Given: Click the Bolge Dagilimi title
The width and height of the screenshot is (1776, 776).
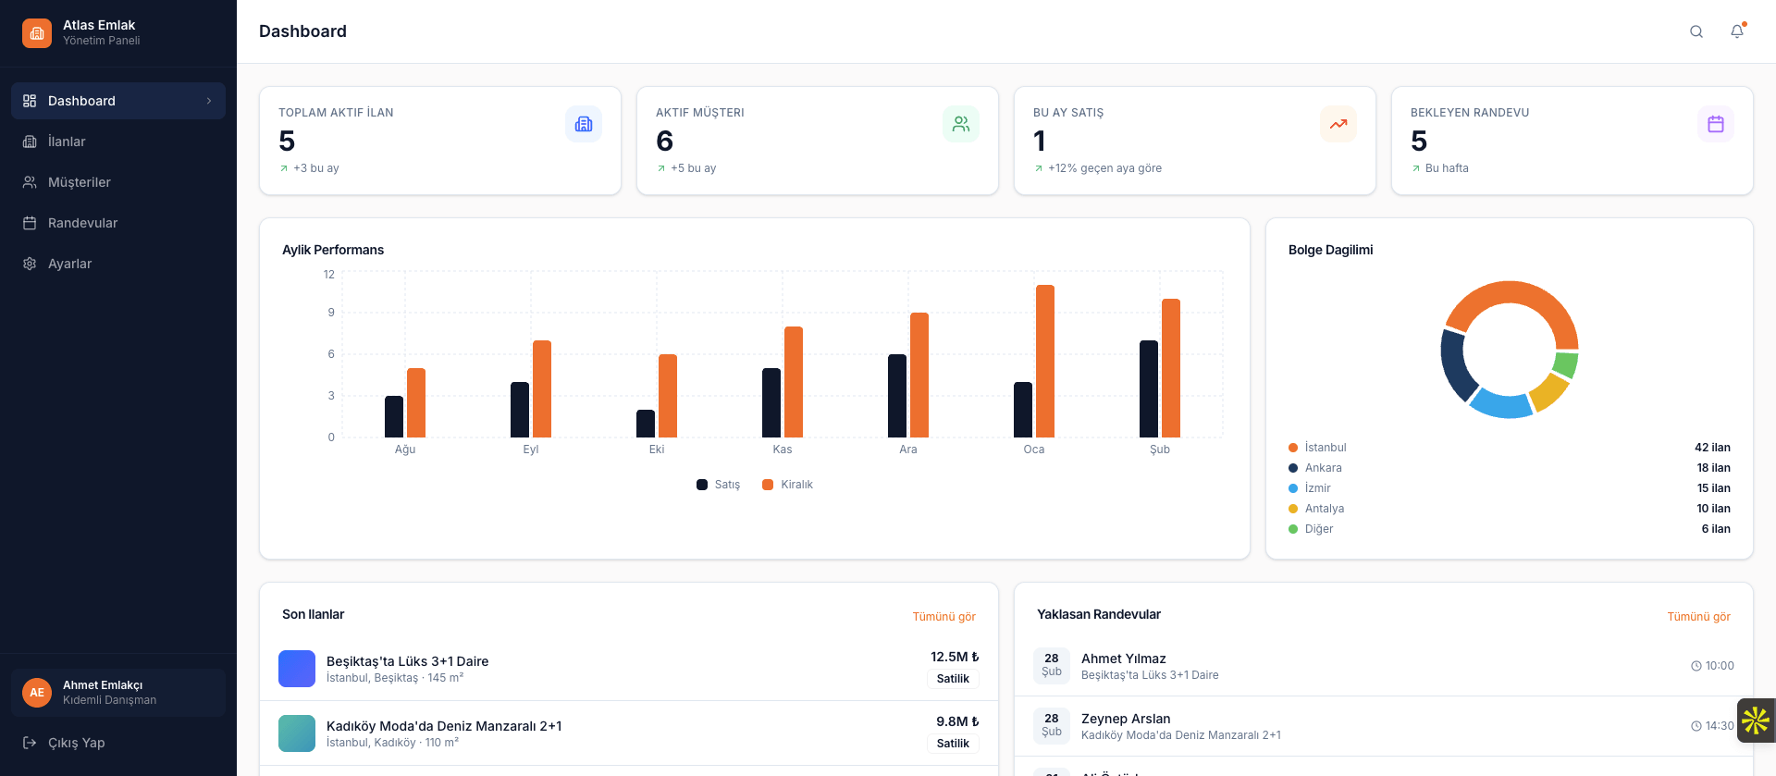Looking at the screenshot, I should 1330,250.
